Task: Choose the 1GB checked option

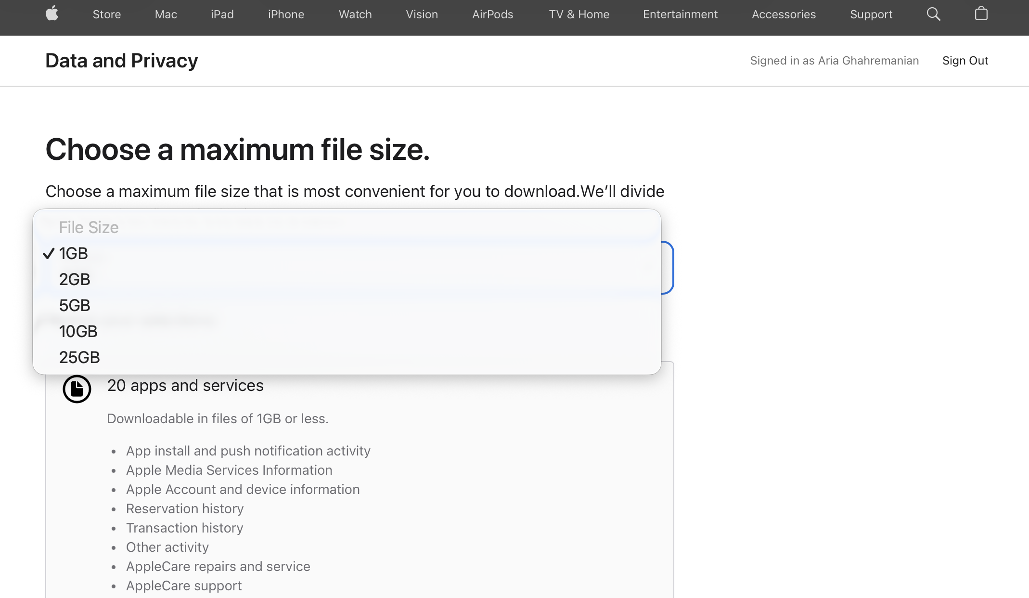Action: coord(74,254)
